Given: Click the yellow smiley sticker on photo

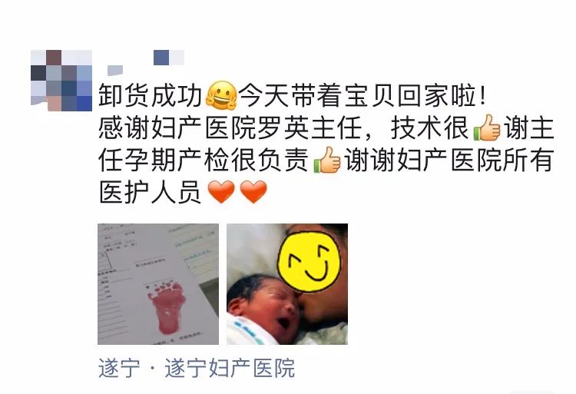Looking at the screenshot, I should click(x=310, y=262).
